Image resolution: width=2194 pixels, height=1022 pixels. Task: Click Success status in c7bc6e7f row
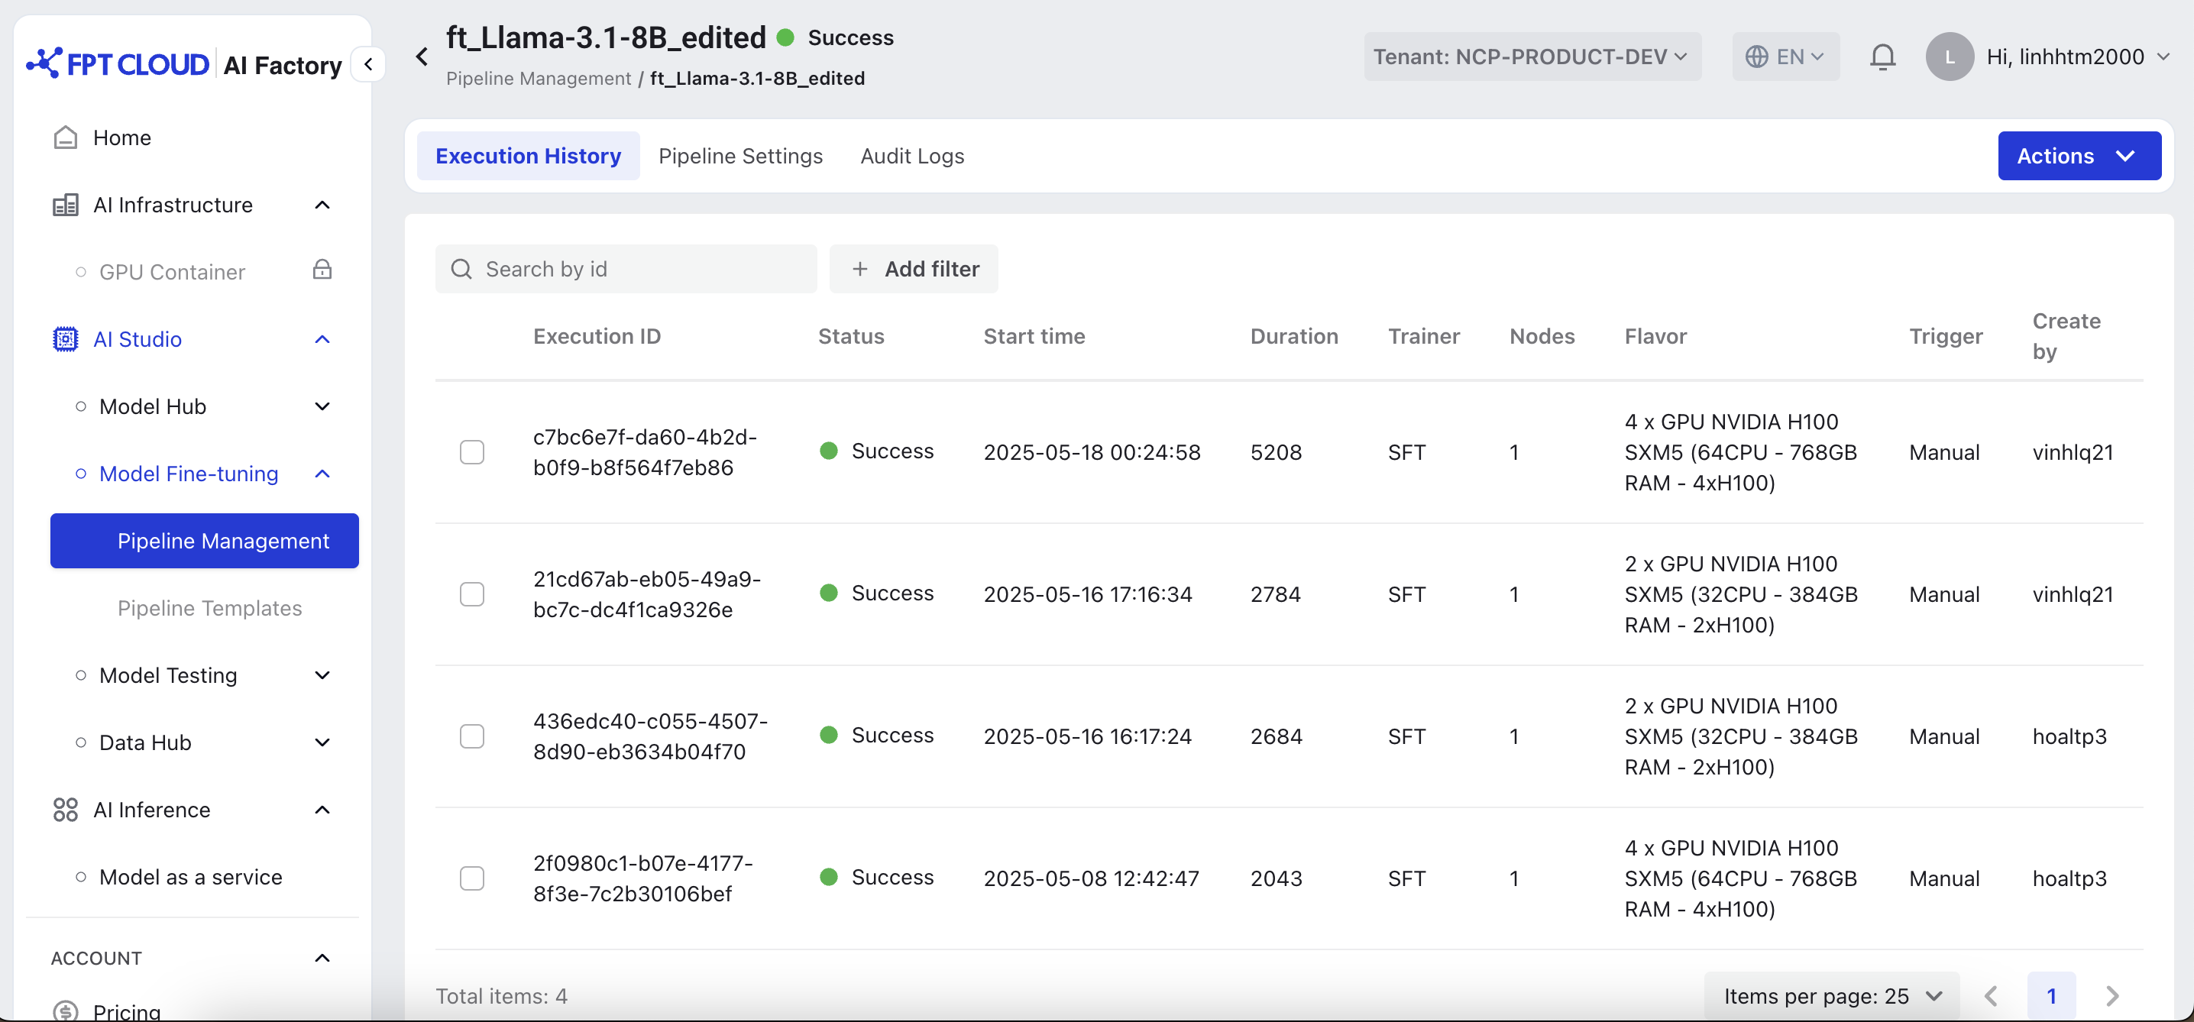click(877, 451)
